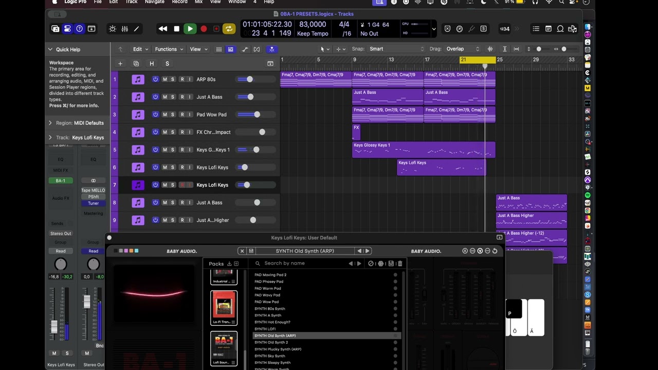Toggle the Inspector panel button
Screen dimensions: 658x370
coord(67,29)
